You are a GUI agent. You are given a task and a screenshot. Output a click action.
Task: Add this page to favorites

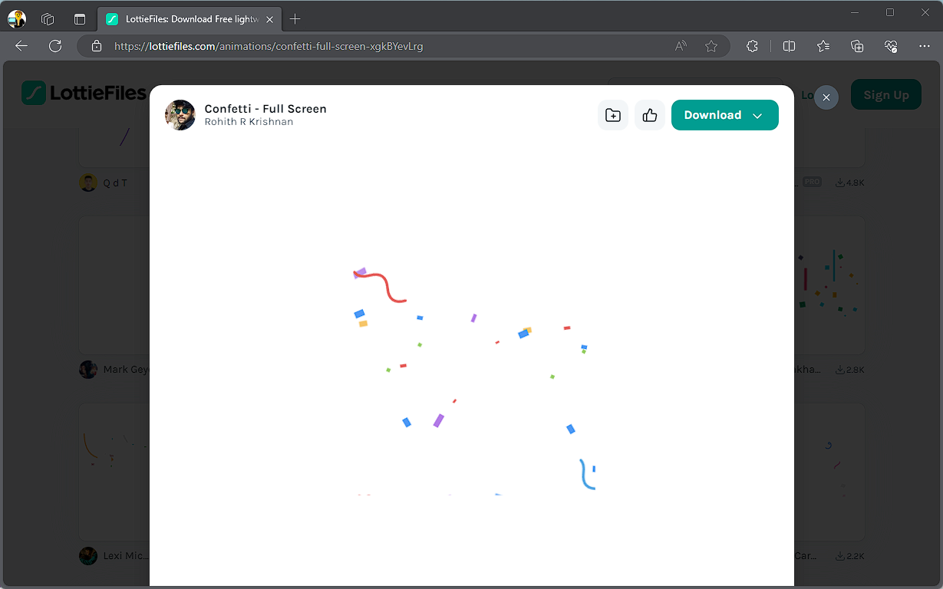(711, 46)
